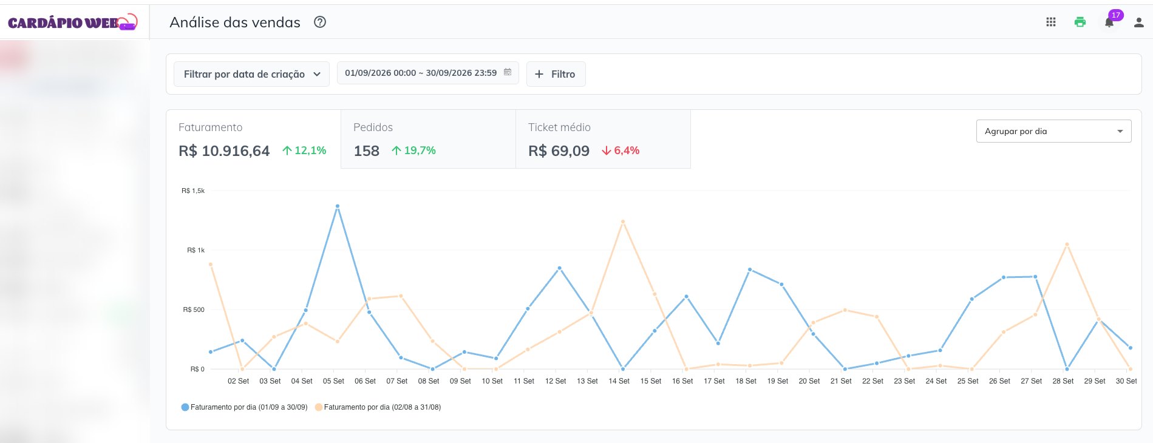Viewport: 1153px width, 443px height.
Task: Click the page title Análise das vendas
Action: [235, 22]
